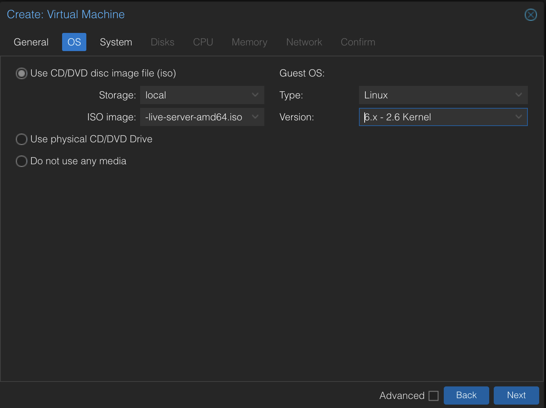The image size is (546, 408).
Task: Select Use CD/DVD disc image file (iso)
Action: [x=22, y=73]
